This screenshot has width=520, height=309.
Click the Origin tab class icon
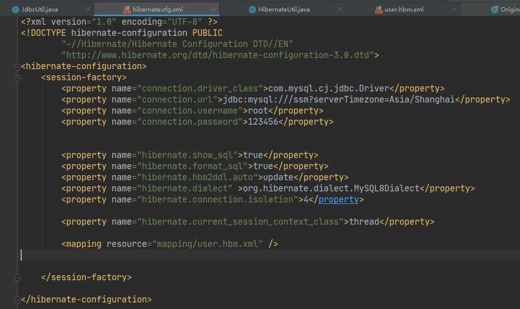494,10
